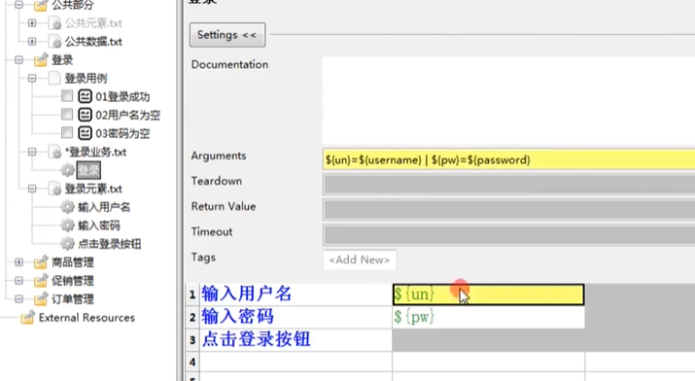Select row header 2 in the grid
The width and height of the screenshot is (695, 381).
point(192,317)
